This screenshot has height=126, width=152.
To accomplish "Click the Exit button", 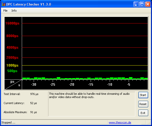I will click(x=143, y=113).
